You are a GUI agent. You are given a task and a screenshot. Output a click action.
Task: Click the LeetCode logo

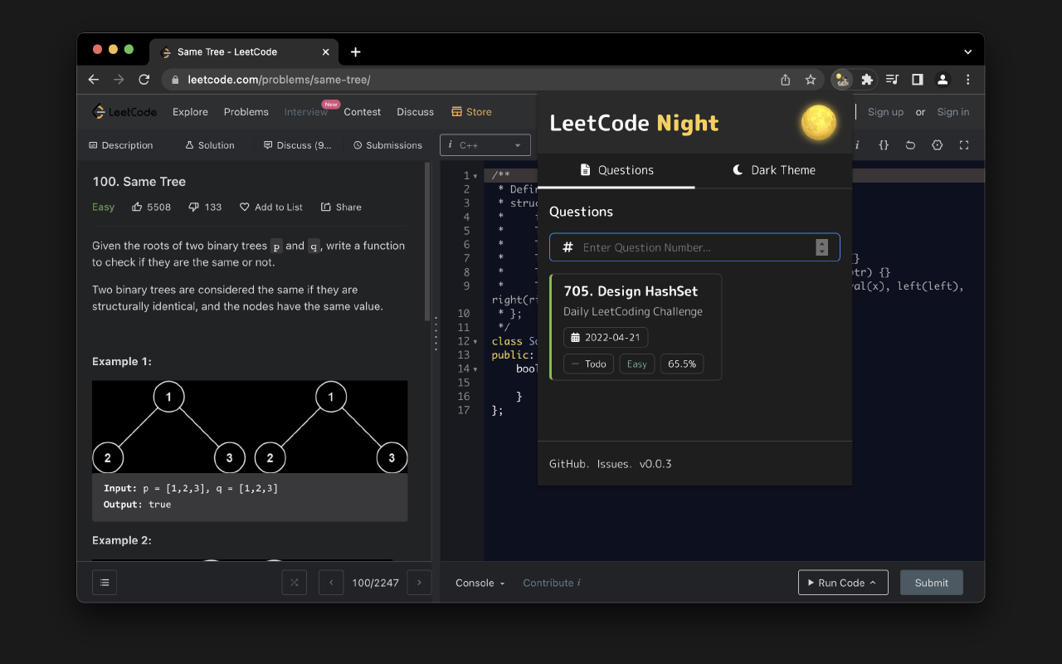pyautogui.click(x=124, y=112)
